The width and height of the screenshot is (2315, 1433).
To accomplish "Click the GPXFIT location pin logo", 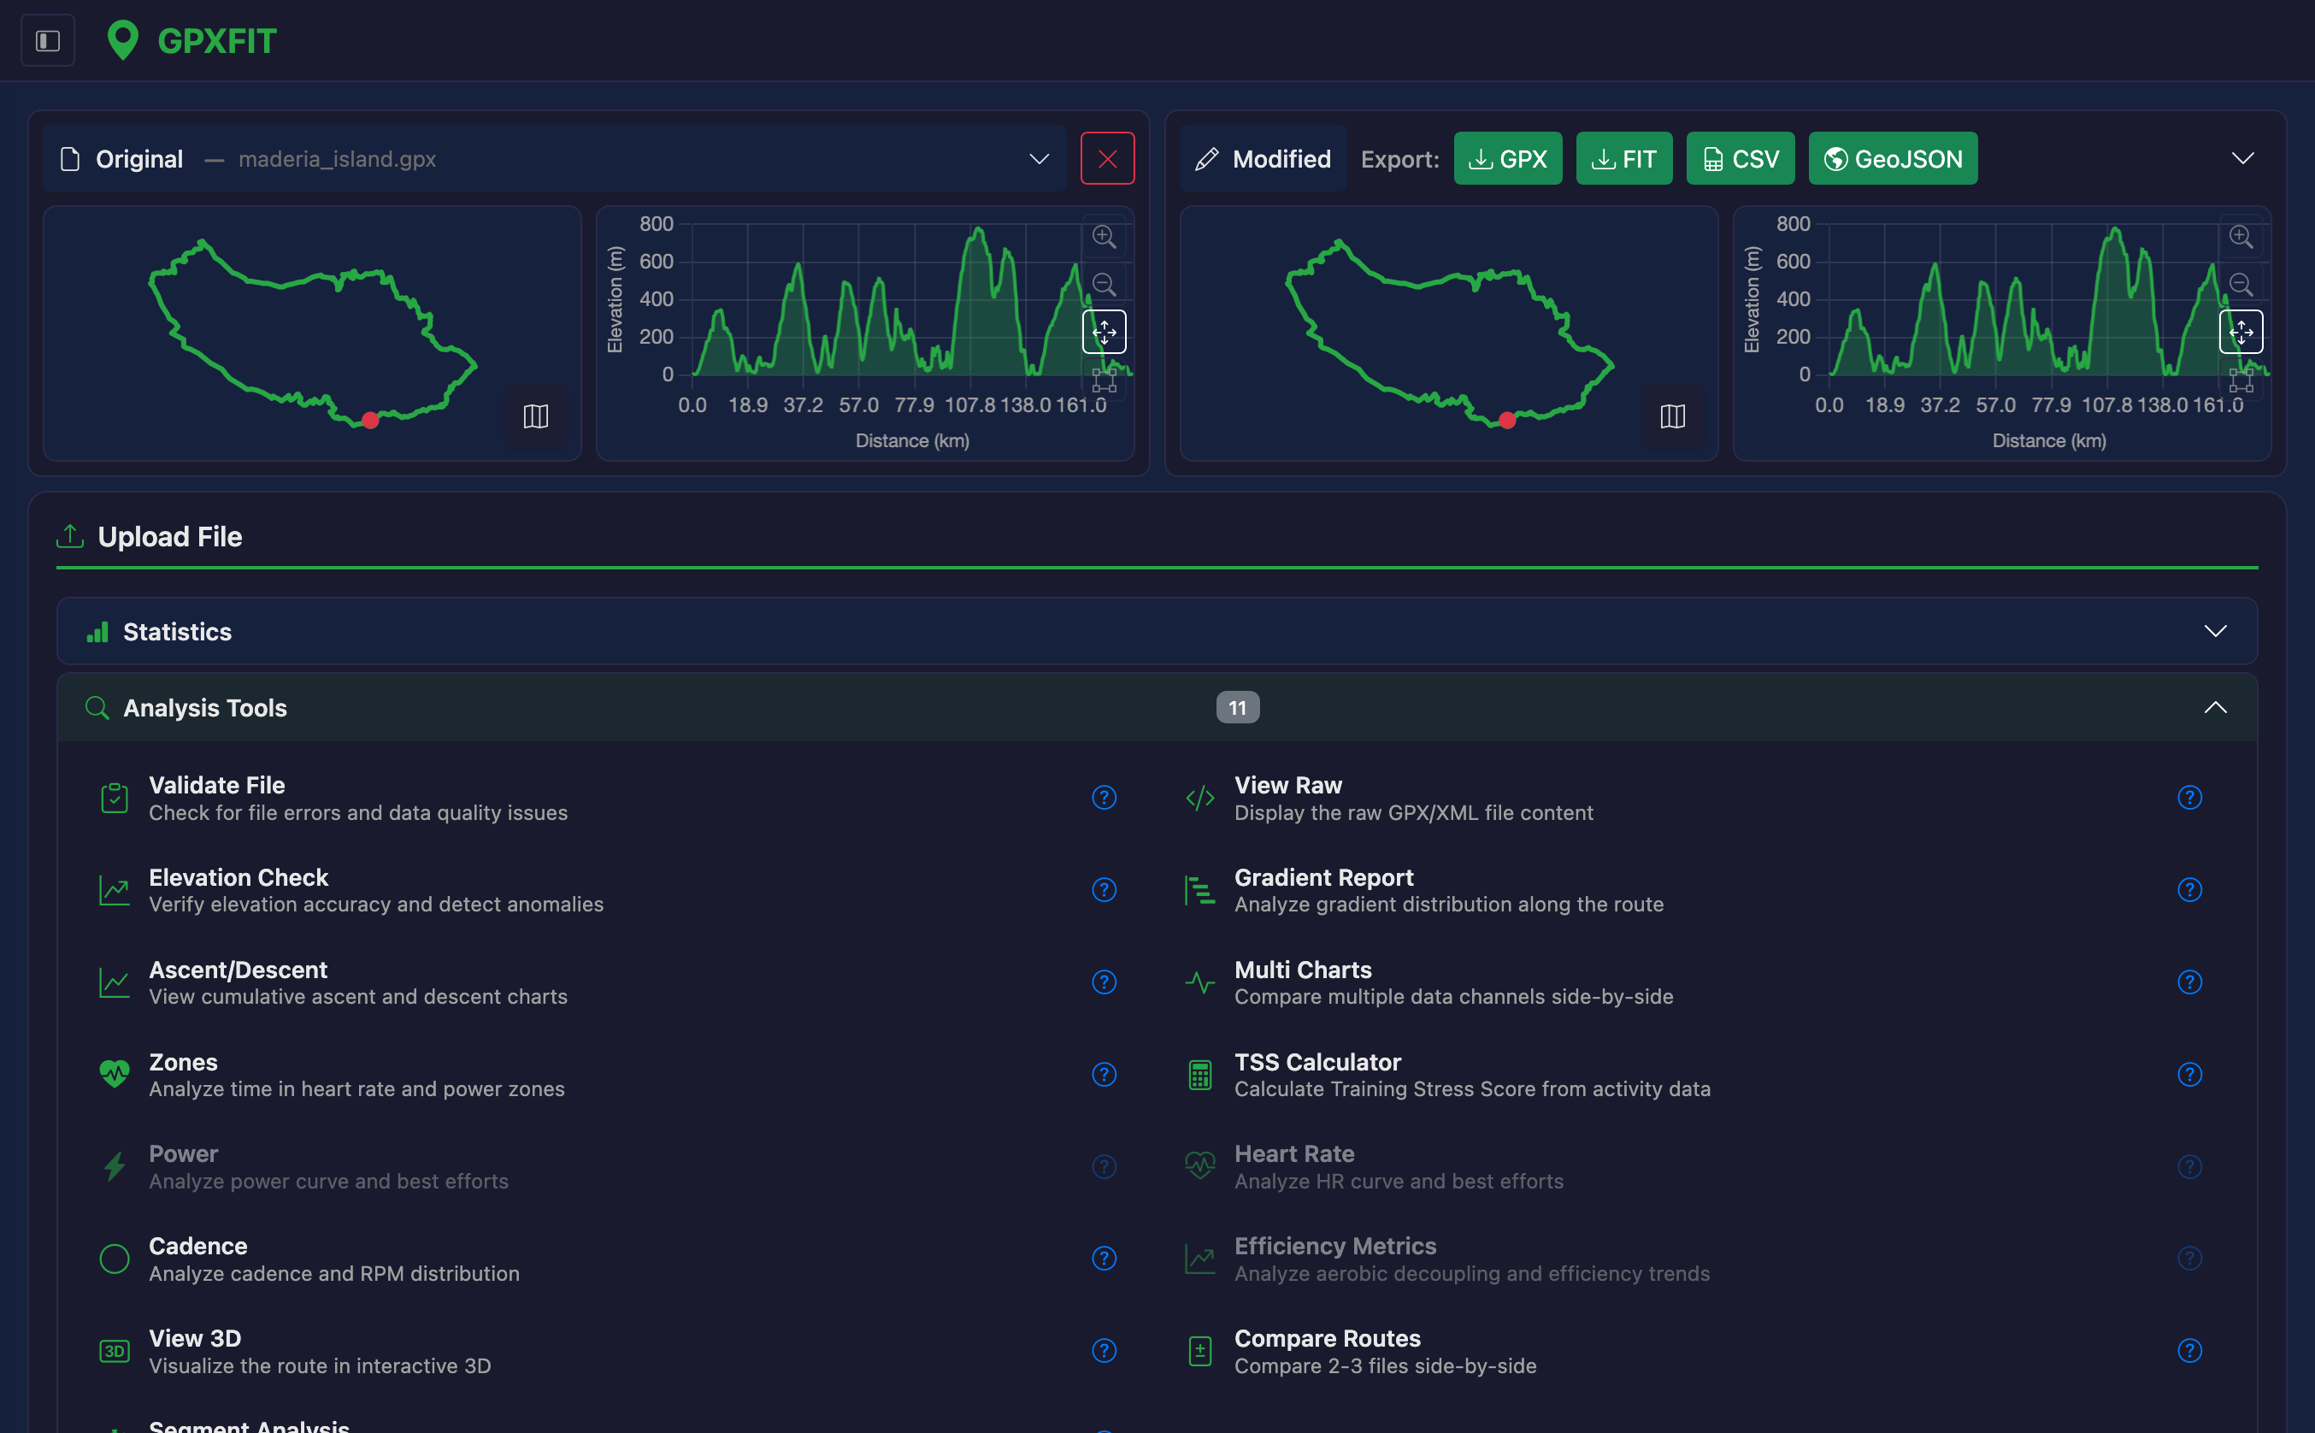I will [123, 40].
